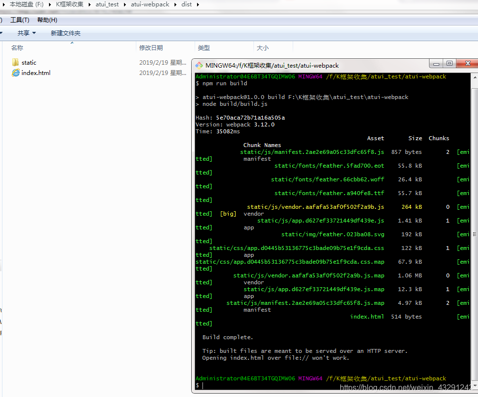Click 'Time: 35082ms' text

218,131
